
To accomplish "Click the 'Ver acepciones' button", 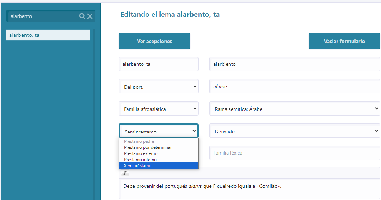I will tap(154, 41).
